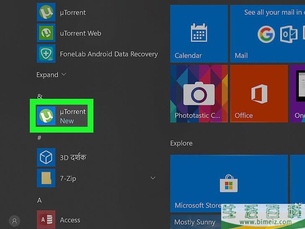
Task: Click the Explore group title
Action: 181,143
